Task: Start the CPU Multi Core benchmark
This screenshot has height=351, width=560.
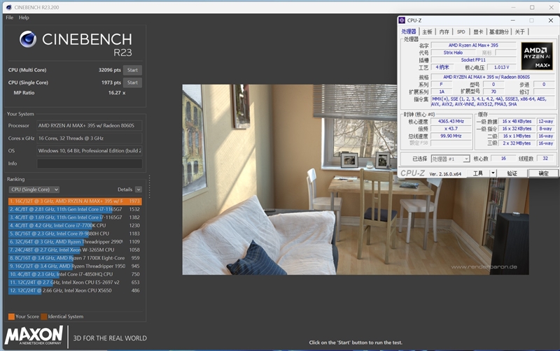Action: 132,70
